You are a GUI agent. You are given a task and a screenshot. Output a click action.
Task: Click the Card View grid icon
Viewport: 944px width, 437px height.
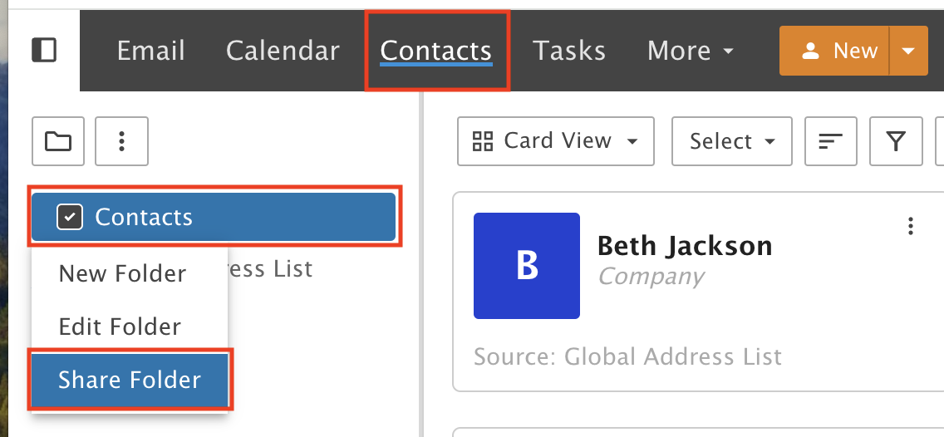tap(482, 141)
